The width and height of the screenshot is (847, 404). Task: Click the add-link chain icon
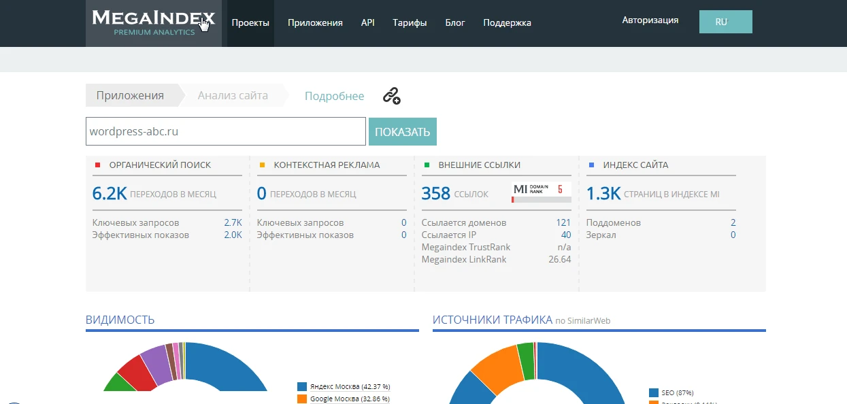(x=391, y=96)
